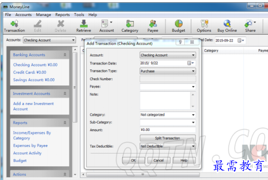
Task: Click the Transaction toolbar icon
Action: click(14, 24)
